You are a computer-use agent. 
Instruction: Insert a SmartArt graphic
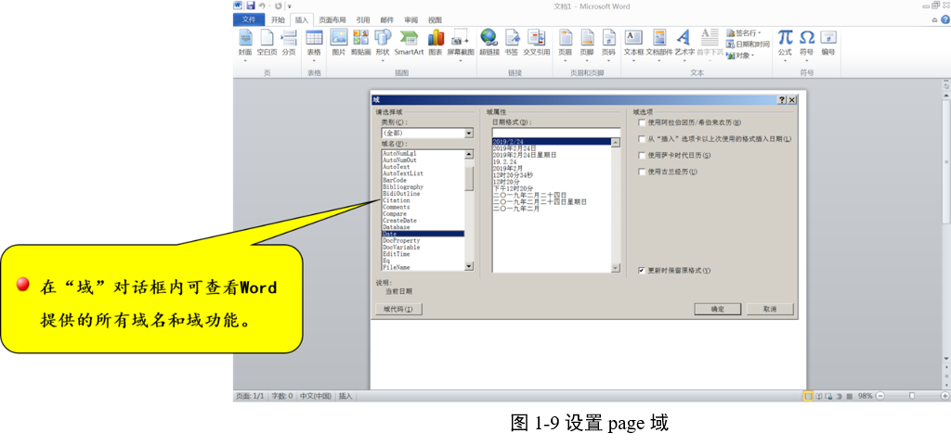coord(409,44)
